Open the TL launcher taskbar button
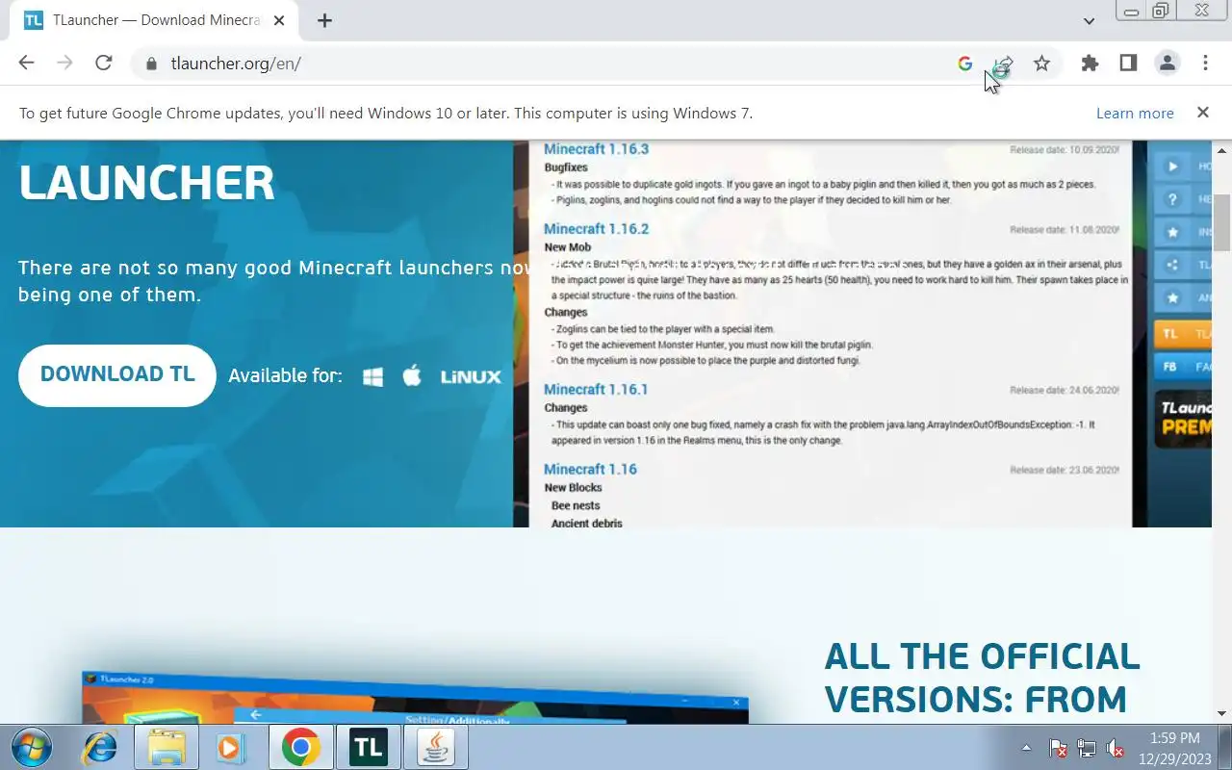The width and height of the screenshot is (1232, 770). click(x=367, y=748)
